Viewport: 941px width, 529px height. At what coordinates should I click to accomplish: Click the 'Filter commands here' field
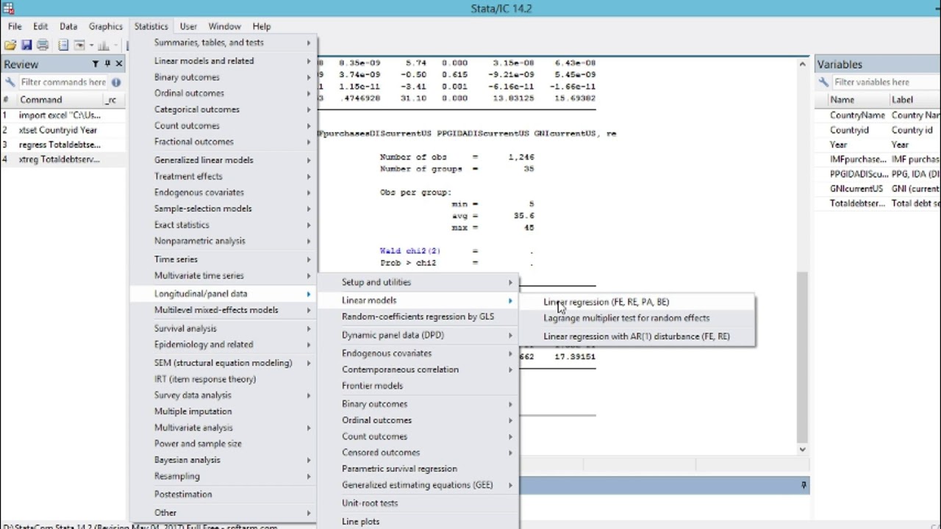tap(63, 82)
